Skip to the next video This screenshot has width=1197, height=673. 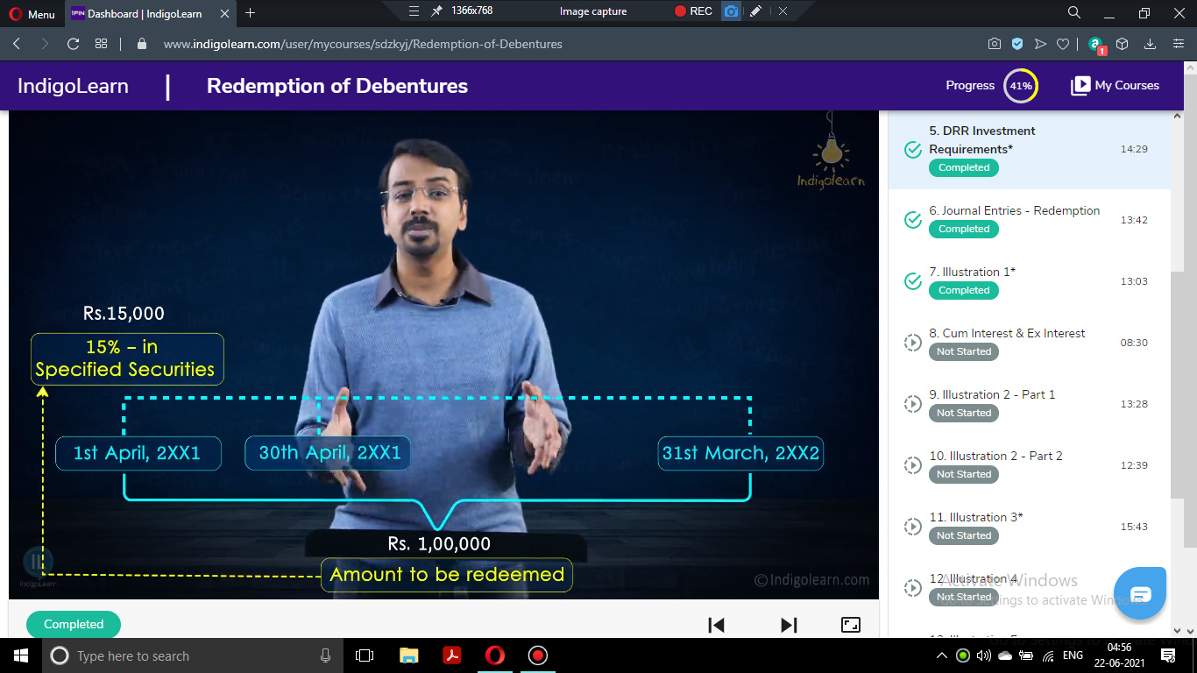click(789, 625)
